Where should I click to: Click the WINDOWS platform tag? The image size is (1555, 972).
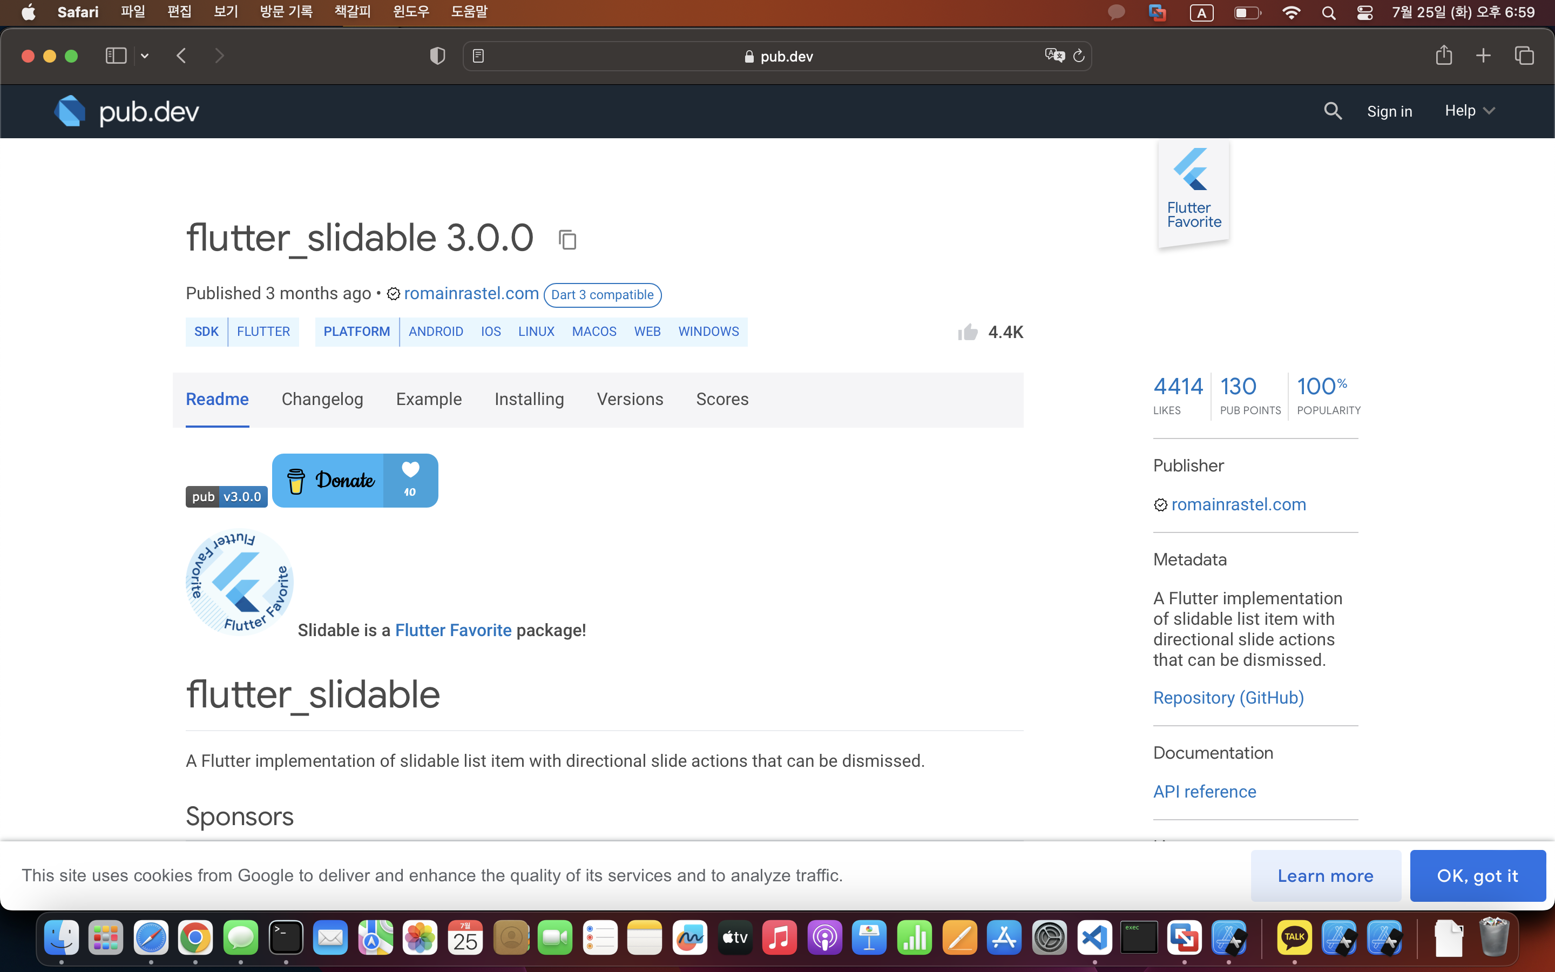pyautogui.click(x=708, y=332)
